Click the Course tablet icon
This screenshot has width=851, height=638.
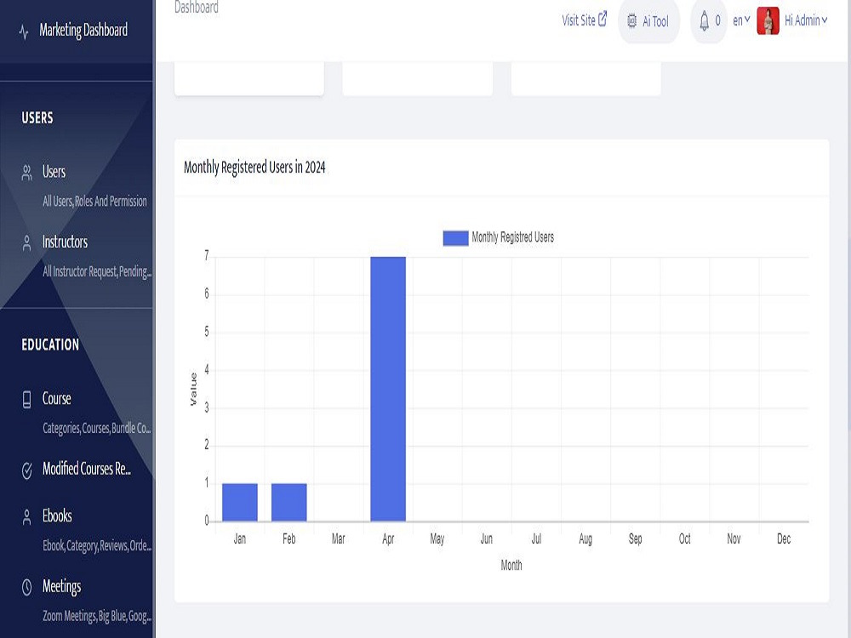click(x=26, y=399)
